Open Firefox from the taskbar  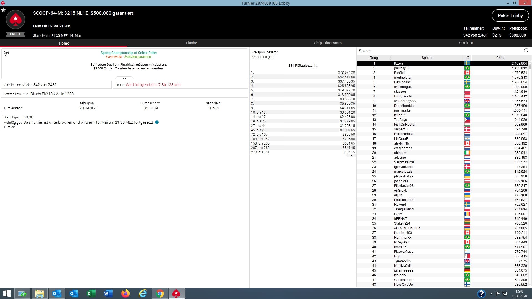pyautogui.click(x=125, y=293)
